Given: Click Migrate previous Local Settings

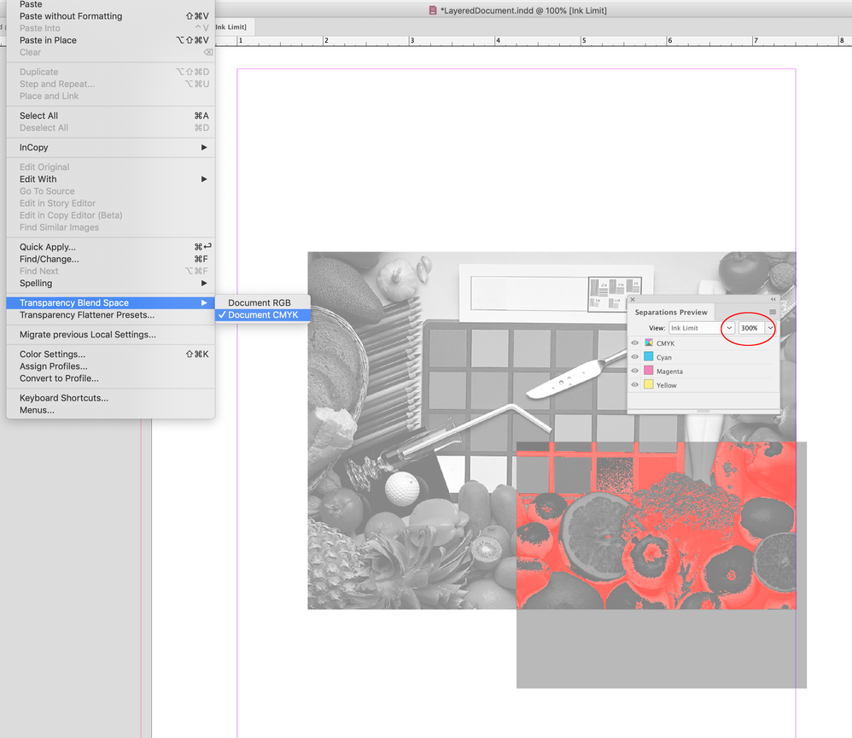Looking at the screenshot, I should 110,335.
